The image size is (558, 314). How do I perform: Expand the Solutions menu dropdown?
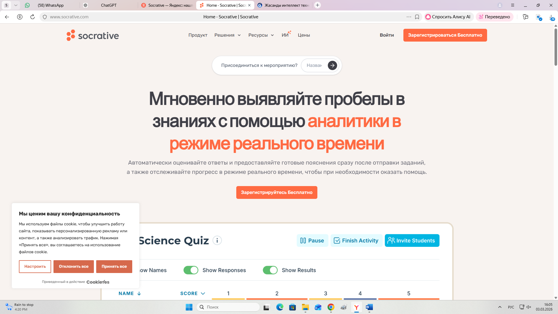click(228, 35)
